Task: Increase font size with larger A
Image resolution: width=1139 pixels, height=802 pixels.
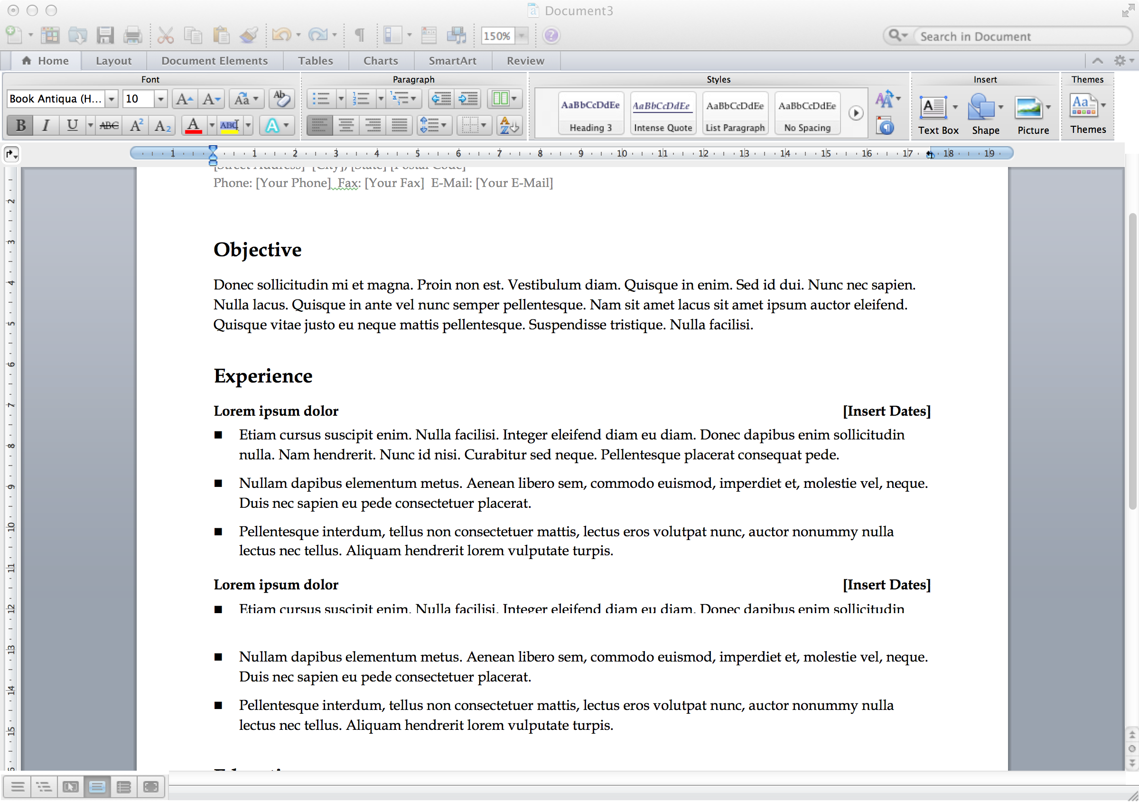Action: pyautogui.click(x=185, y=99)
